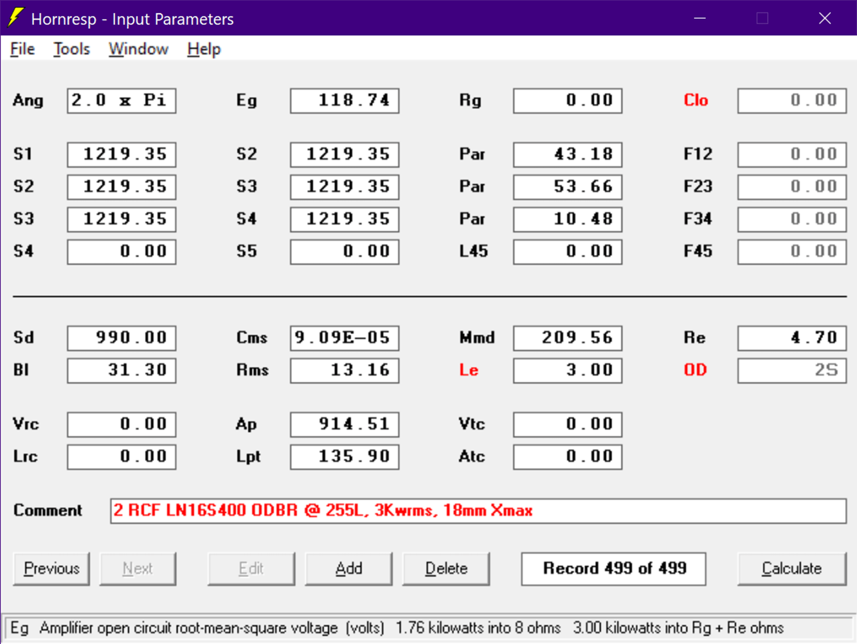
Task: Select the Re field with 4.70
Action: (x=792, y=338)
